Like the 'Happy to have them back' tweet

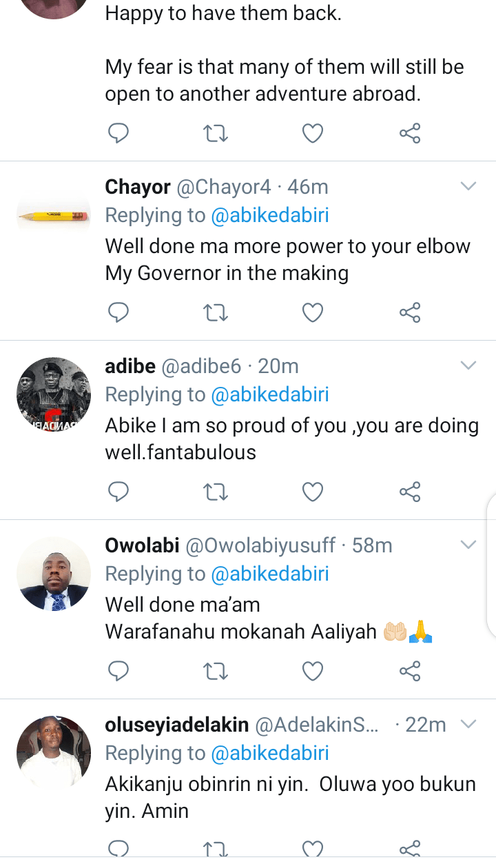(313, 133)
